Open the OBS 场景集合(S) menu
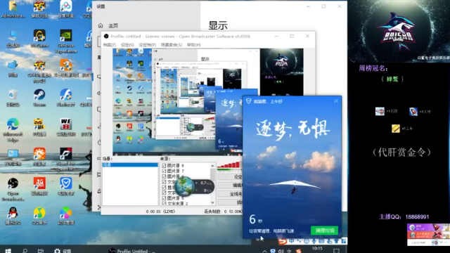 pos(172,45)
